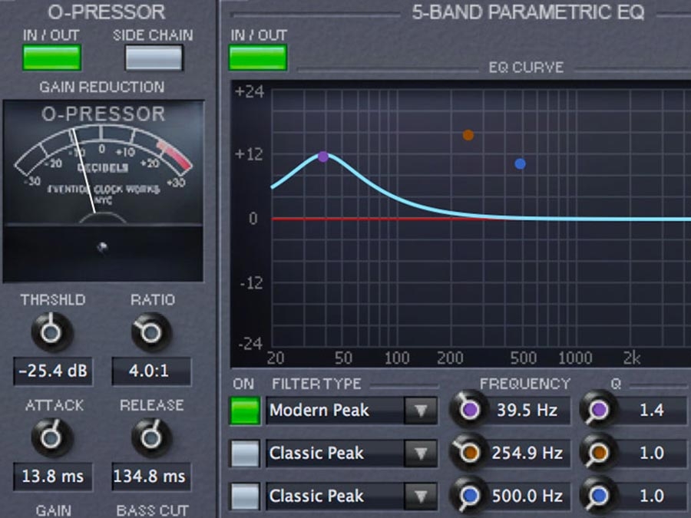Click the RATIO knob
Viewport: 691px width, 518px height.
(x=151, y=332)
